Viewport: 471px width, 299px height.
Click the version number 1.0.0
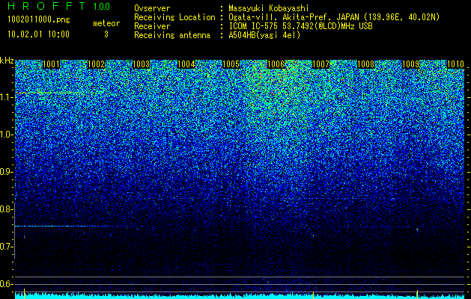tap(102, 7)
